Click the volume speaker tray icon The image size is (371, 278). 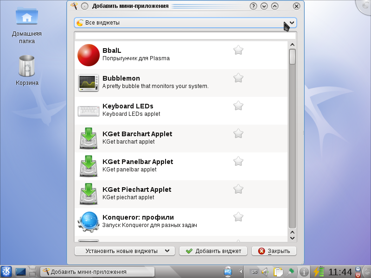265,272
